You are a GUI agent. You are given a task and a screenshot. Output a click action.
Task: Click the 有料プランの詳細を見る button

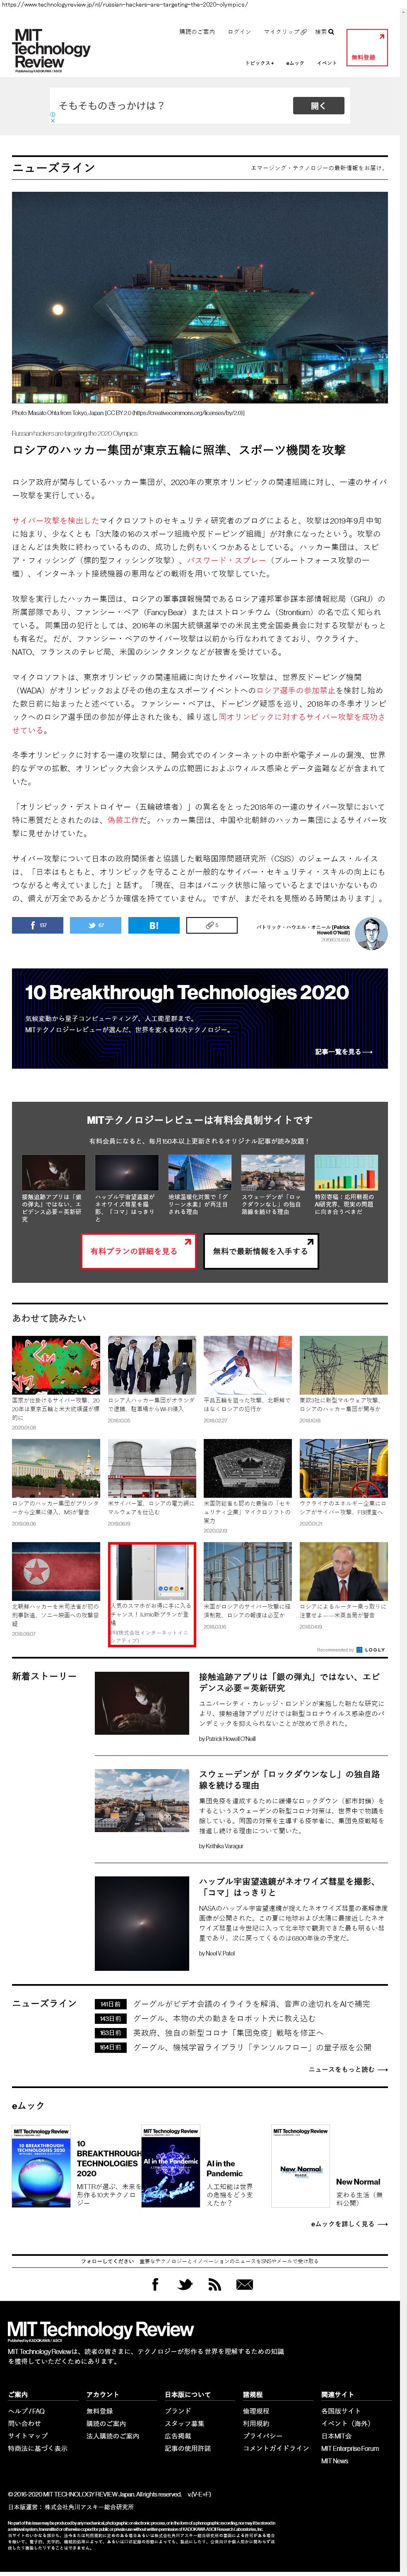click(138, 1251)
